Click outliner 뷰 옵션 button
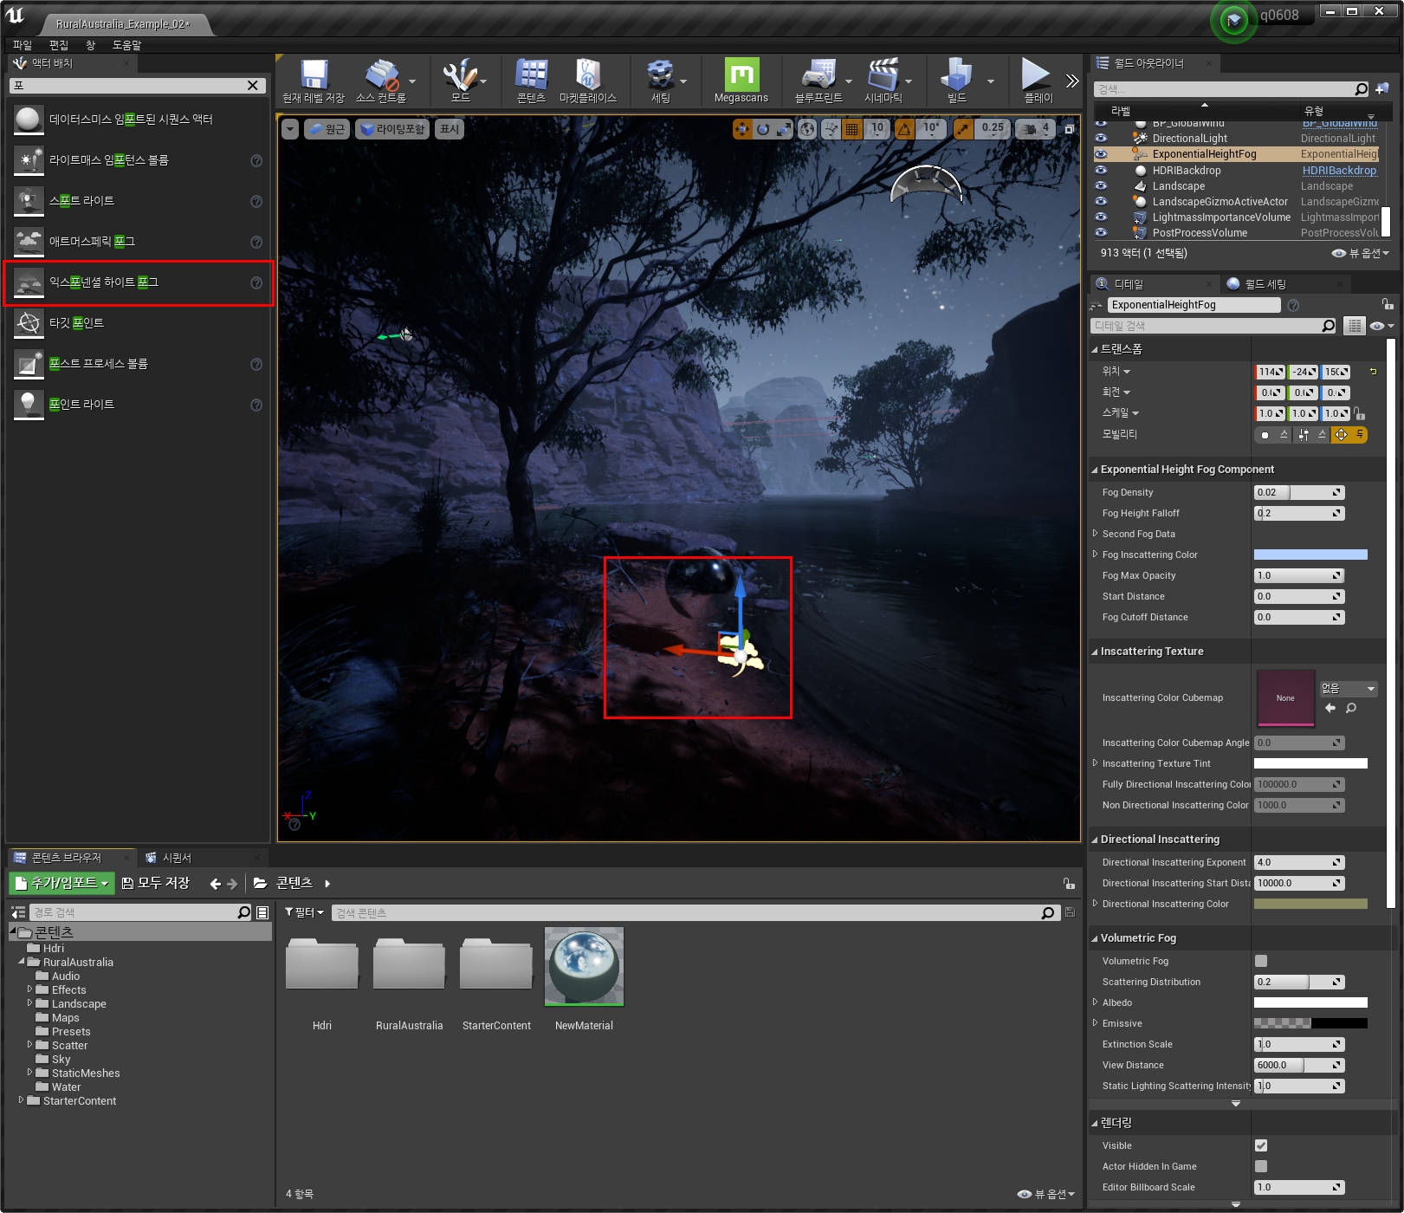 (x=1361, y=253)
